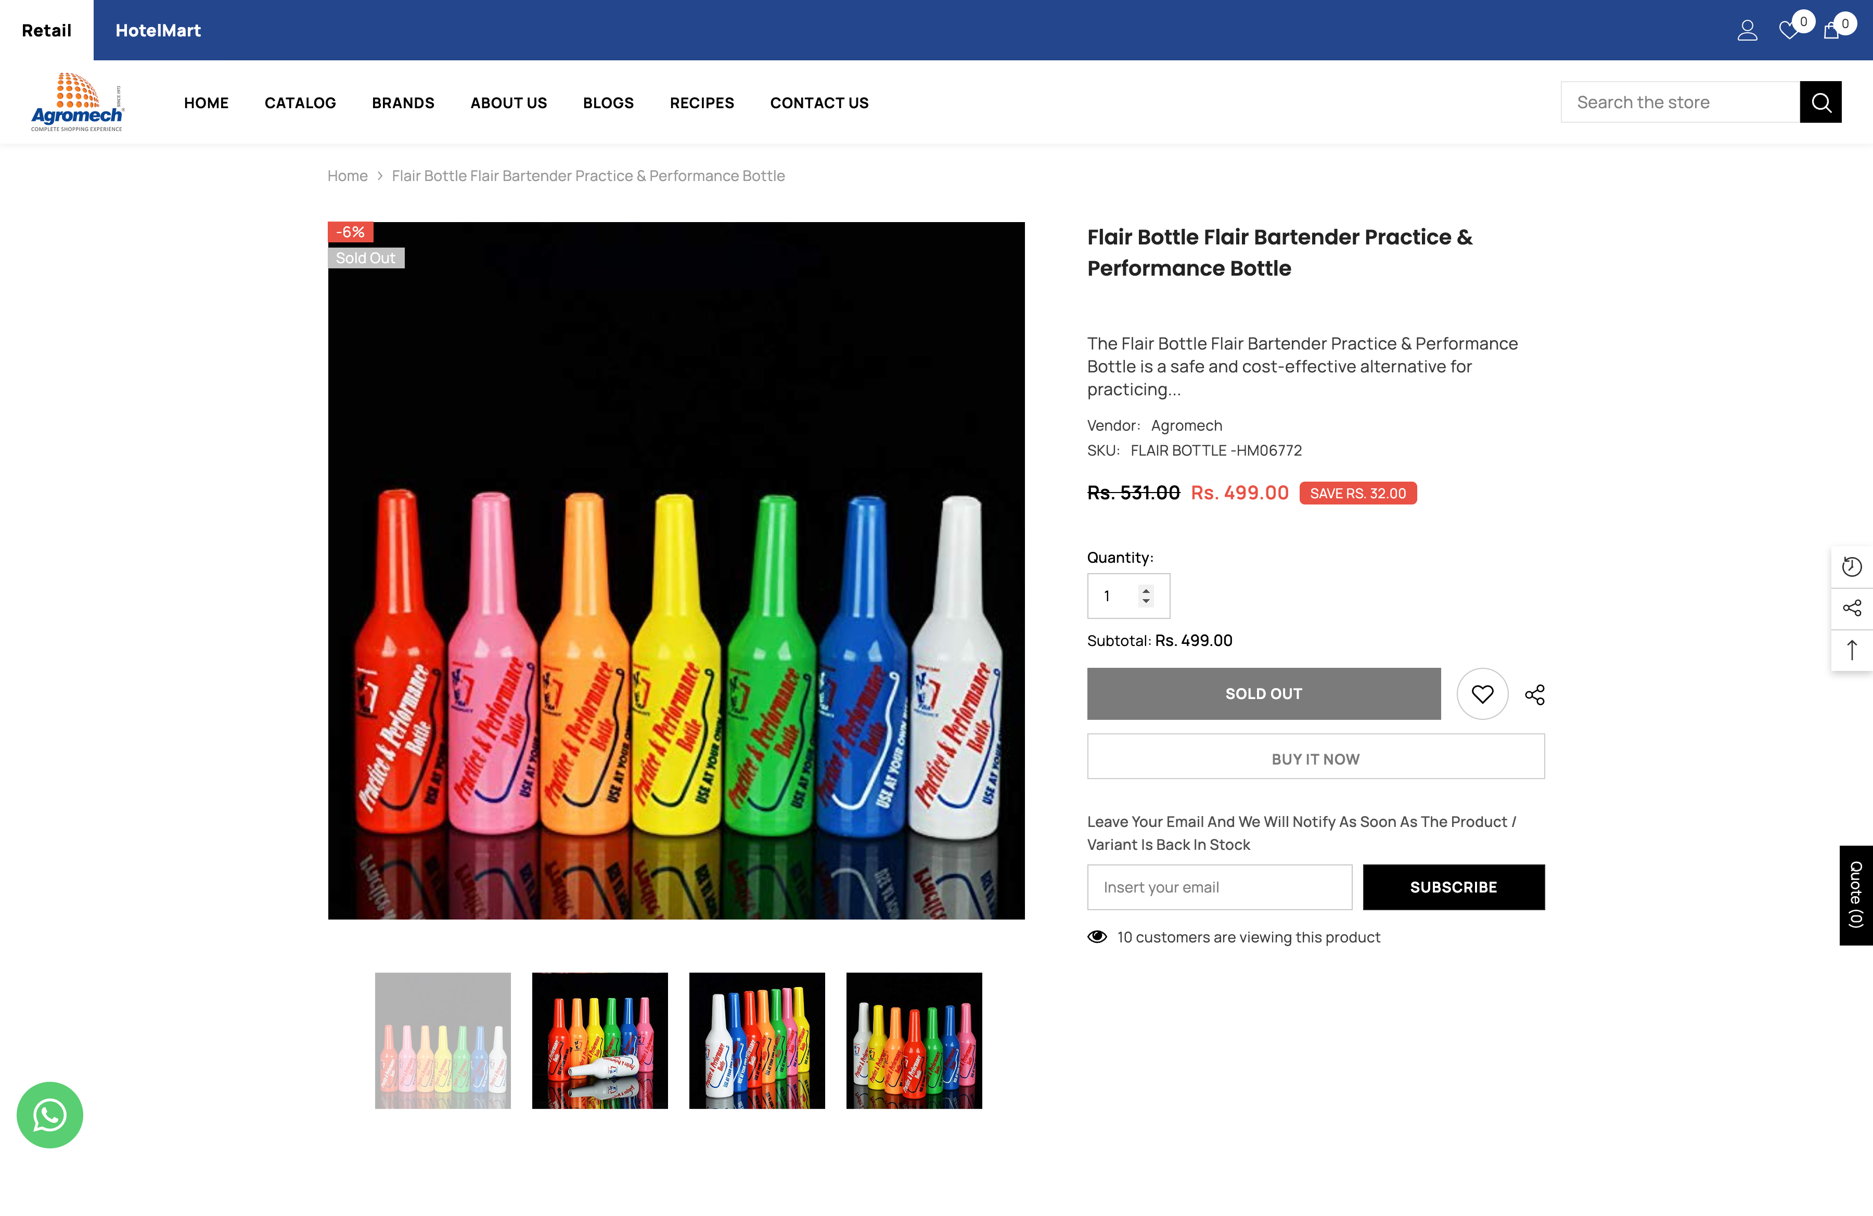Open the wishlist heart in header

(x=1788, y=31)
